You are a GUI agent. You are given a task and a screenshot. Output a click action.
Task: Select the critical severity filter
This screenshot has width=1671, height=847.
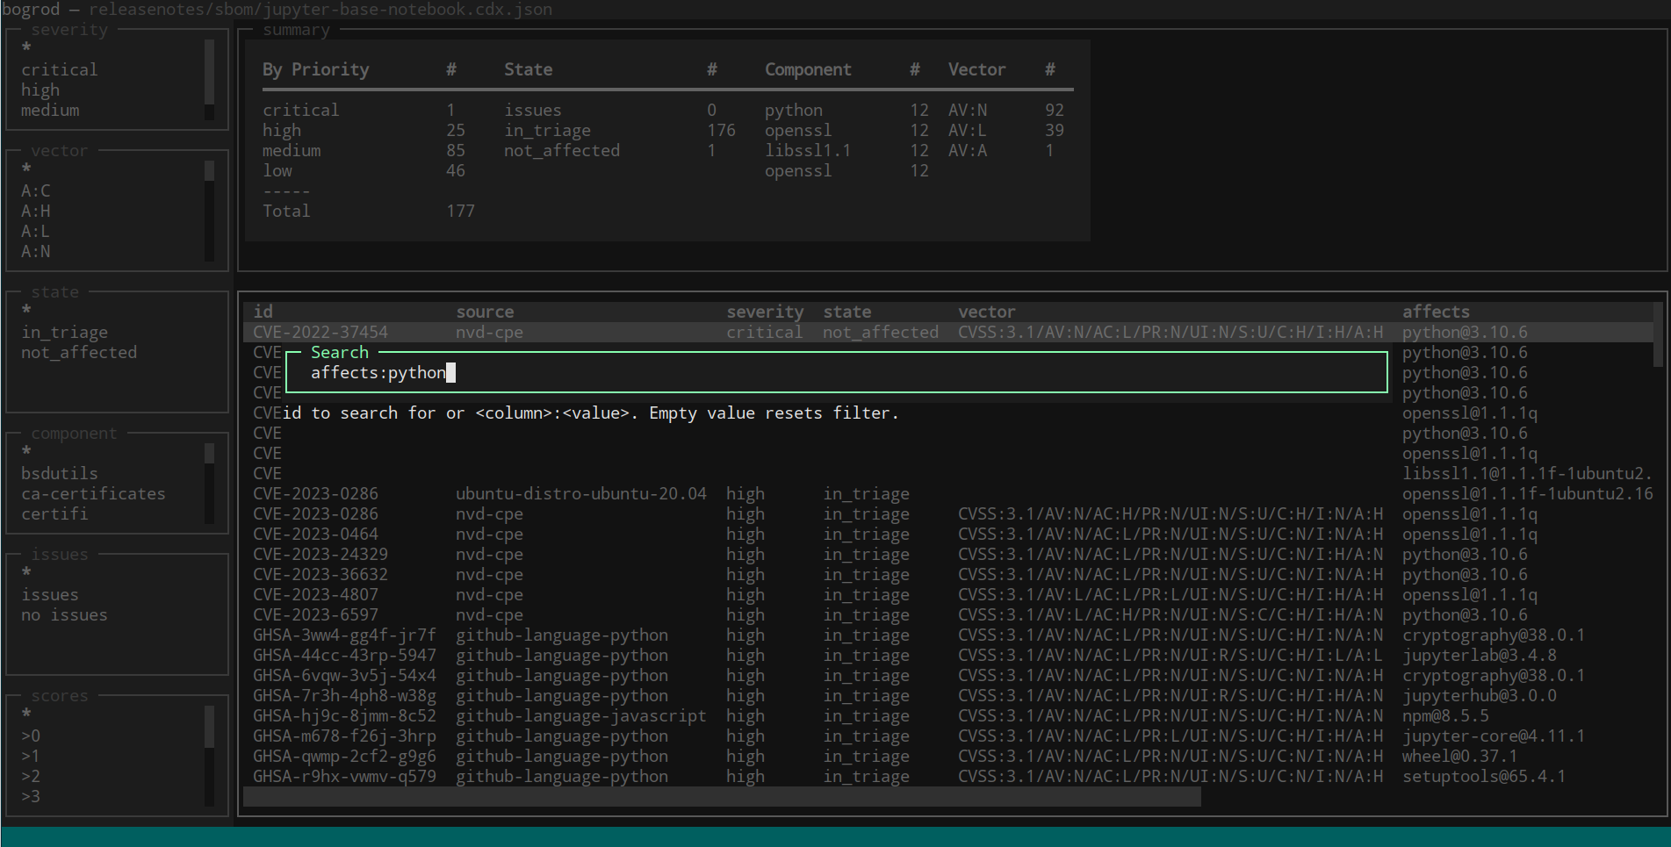[60, 69]
